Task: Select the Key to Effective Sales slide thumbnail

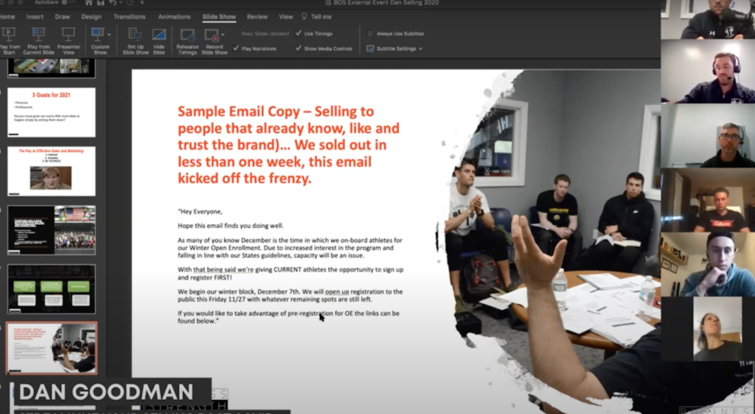Action: [x=52, y=171]
